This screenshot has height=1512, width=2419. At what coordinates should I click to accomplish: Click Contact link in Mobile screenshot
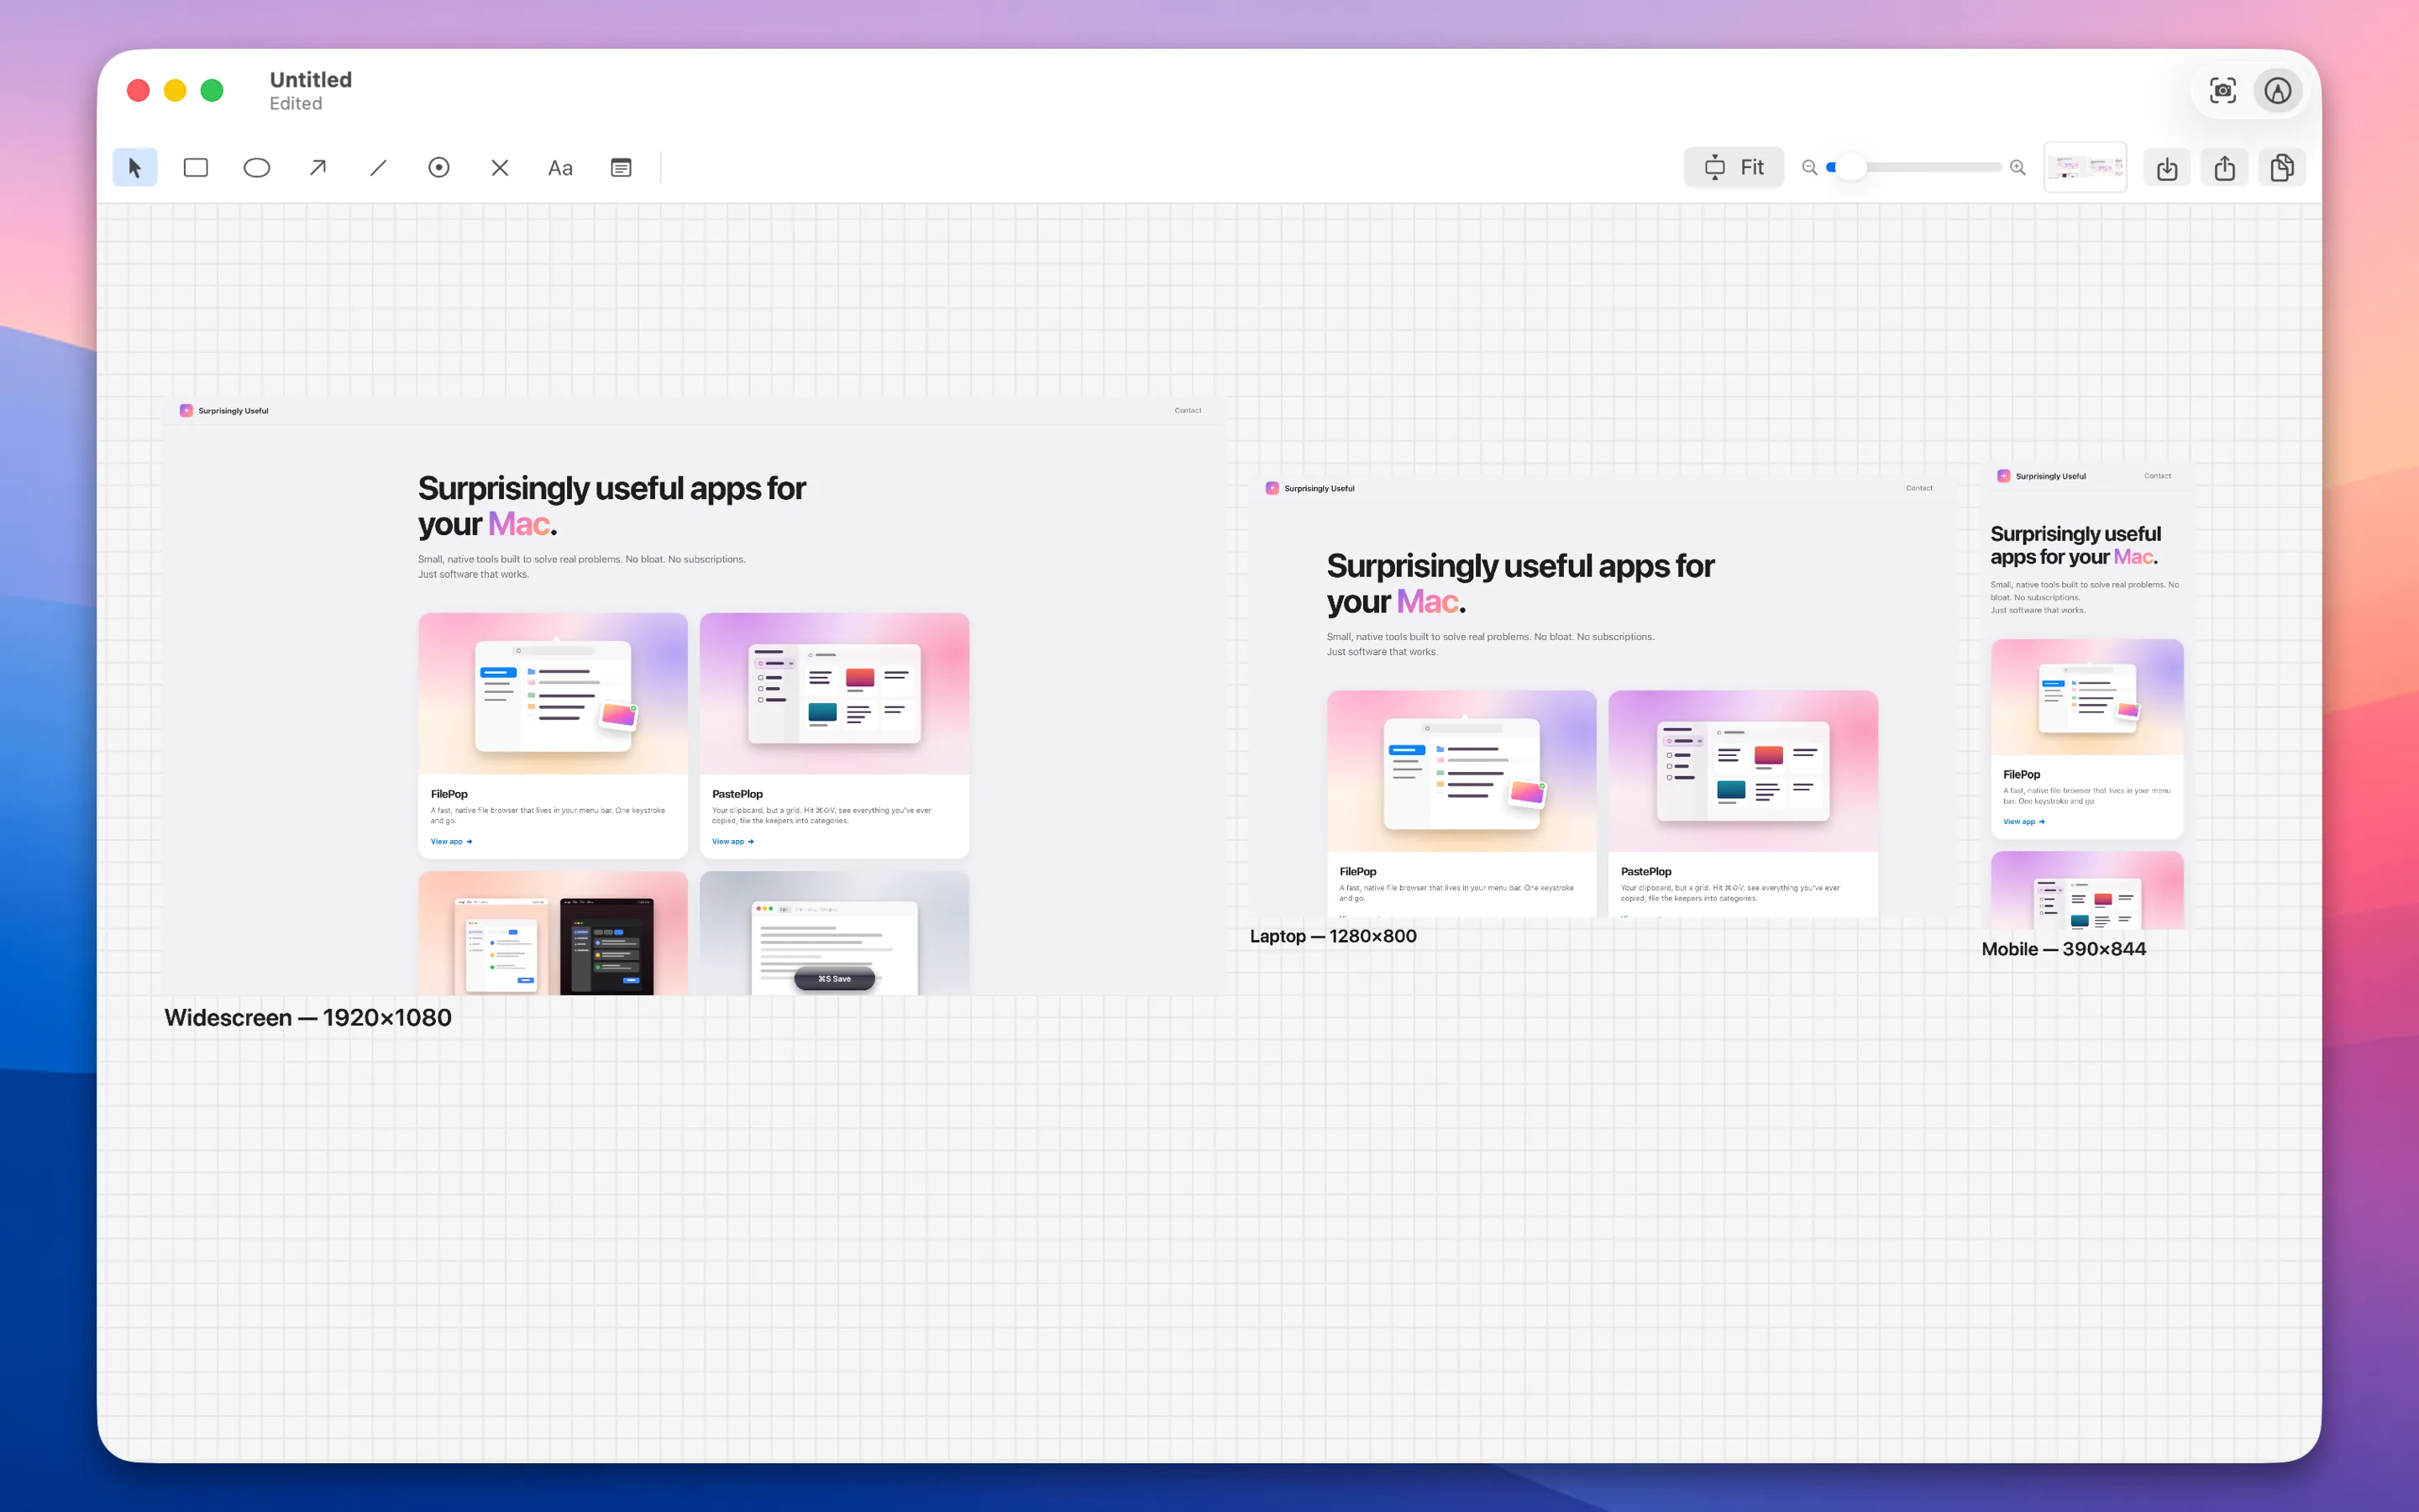coord(2157,476)
